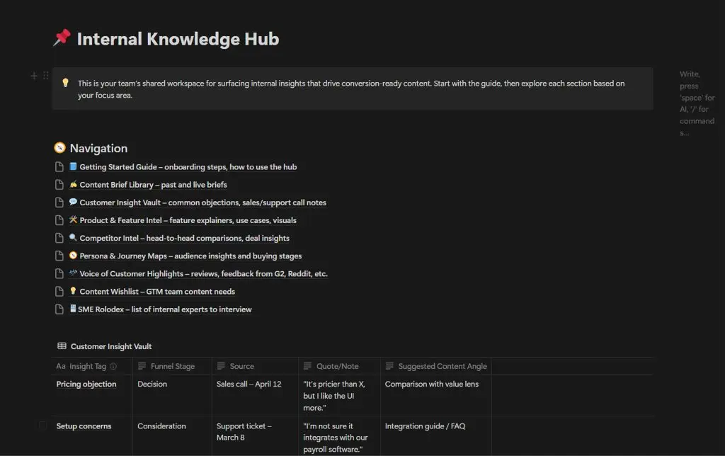Click the Internal Knowledge Hub title
This screenshot has height=456, width=725.
pyautogui.click(x=178, y=39)
